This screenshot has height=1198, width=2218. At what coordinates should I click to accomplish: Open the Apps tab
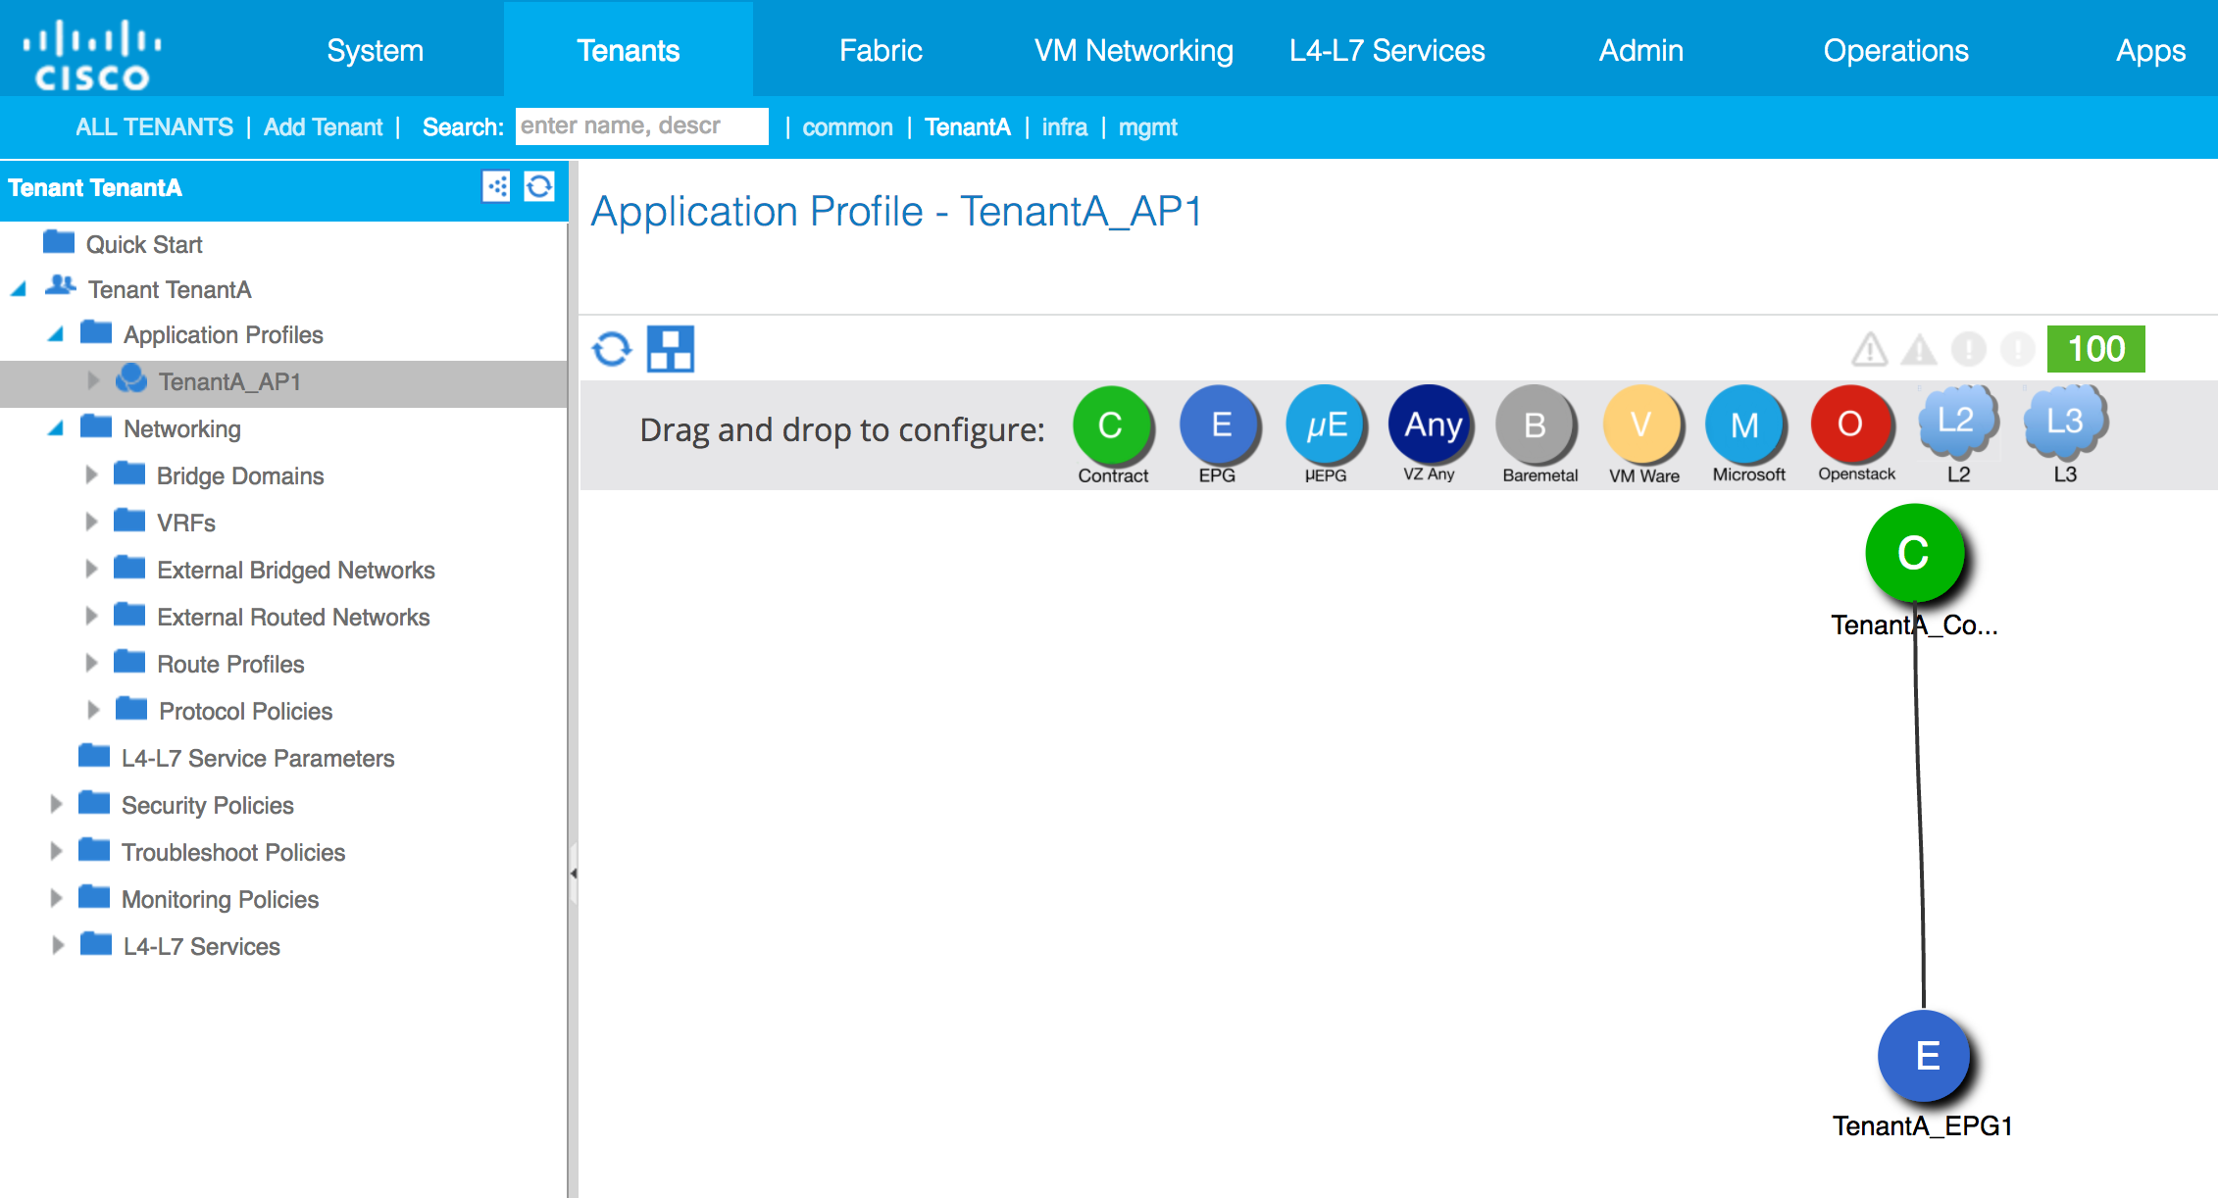click(x=2151, y=50)
